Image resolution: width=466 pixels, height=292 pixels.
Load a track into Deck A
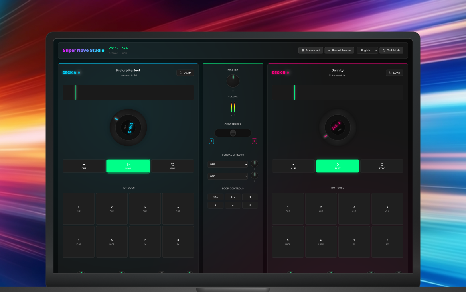point(185,73)
